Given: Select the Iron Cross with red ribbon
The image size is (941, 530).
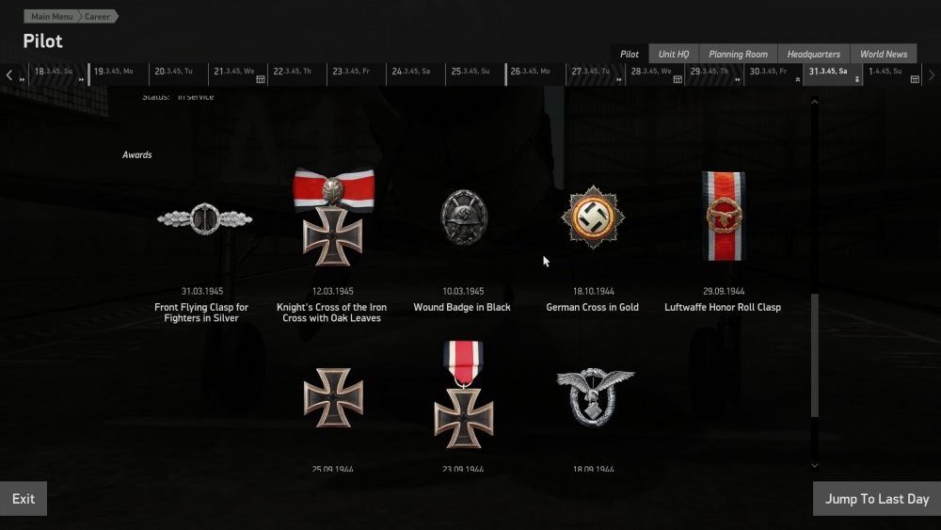Looking at the screenshot, I should pyautogui.click(x=463, y=394).
